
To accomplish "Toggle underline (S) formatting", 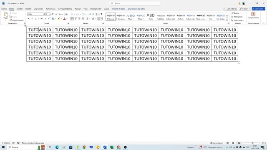I will pos(36,19).
